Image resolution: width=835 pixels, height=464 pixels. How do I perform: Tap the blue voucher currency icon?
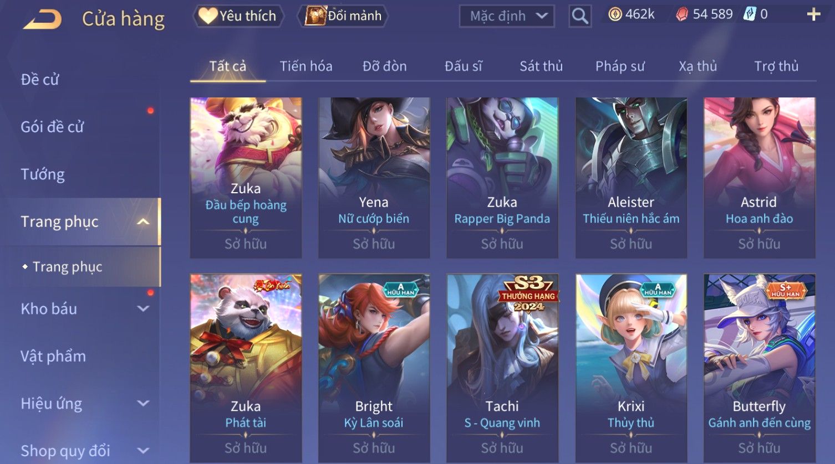click(x=750, y=14)
